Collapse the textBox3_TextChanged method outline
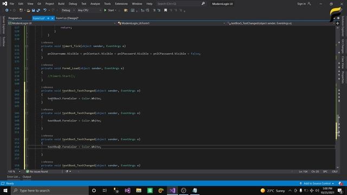The width and height of the screenshot is (347, 195). click(x=27, y=90)
